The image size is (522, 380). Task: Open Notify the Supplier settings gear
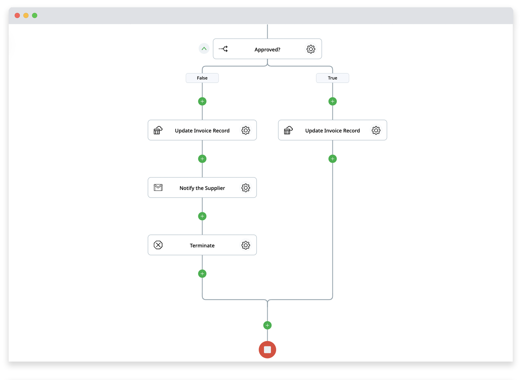[246, 188]
